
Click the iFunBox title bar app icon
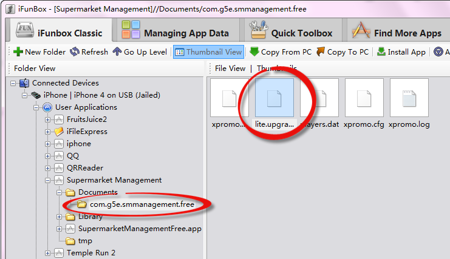pyautogui.click(x=10, y=9)
